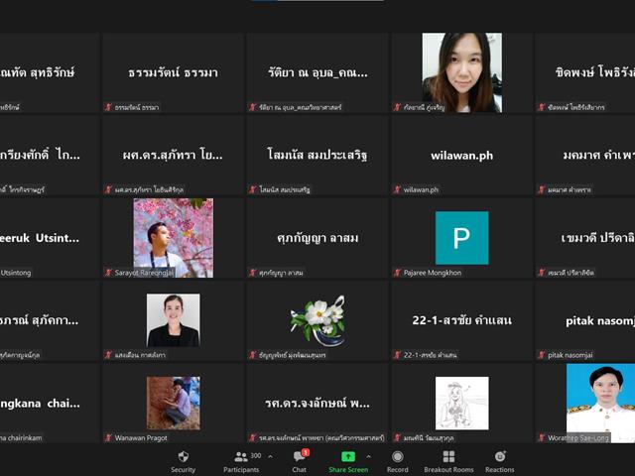
Task: Select the teal P avatar of Pajaree Mongkhon
Action: pos(462,238)
